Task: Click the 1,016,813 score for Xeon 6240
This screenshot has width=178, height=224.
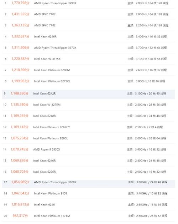Action: 20,204
